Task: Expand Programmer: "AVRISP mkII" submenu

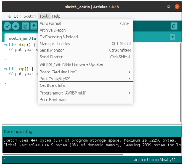Action: [85, 93]
